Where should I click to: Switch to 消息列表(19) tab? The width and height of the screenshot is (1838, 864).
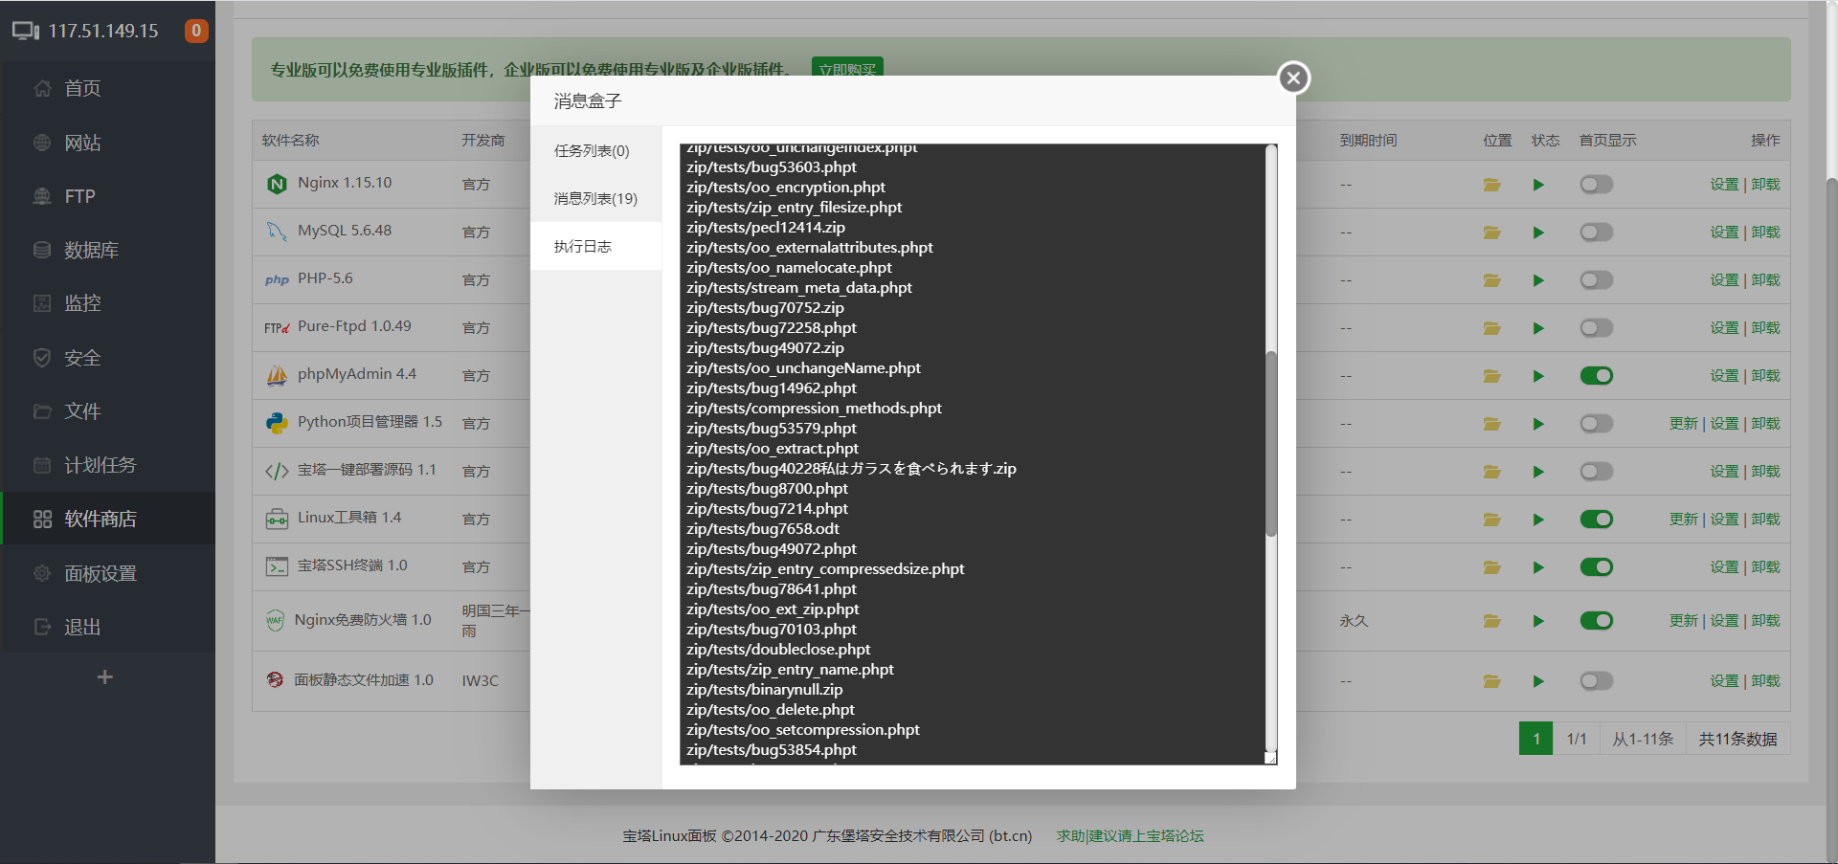tap(595, 198)
